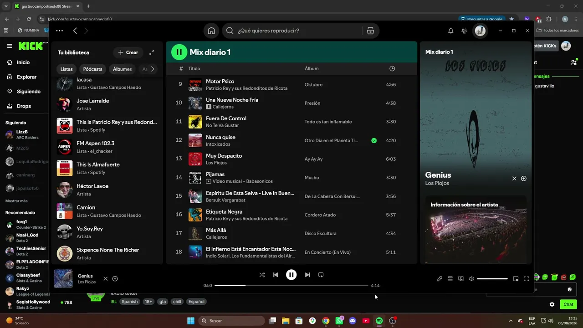Open the artist link Intoxicados
The height and width of the screenshot is (328, 583).
(x=218, y=144)
